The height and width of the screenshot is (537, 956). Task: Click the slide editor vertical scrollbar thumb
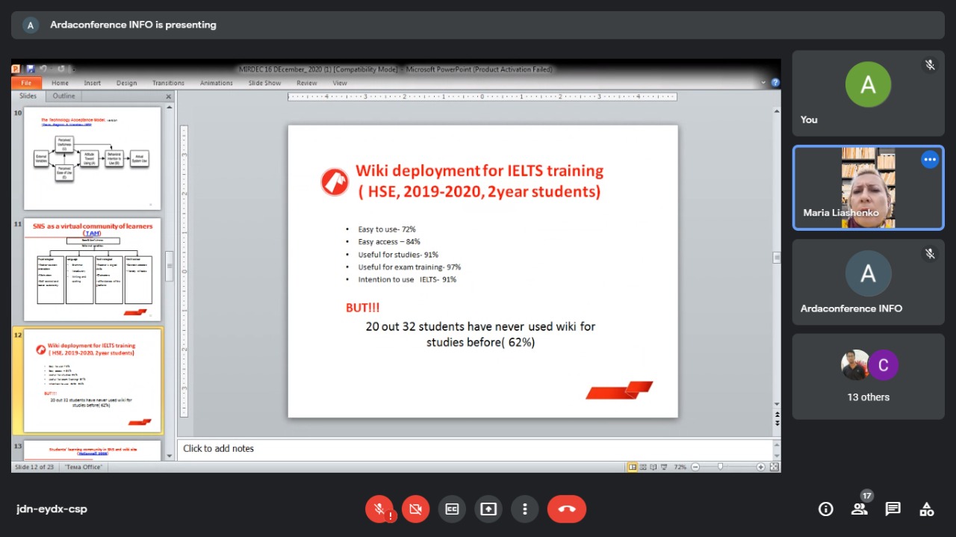pos(777,258)
